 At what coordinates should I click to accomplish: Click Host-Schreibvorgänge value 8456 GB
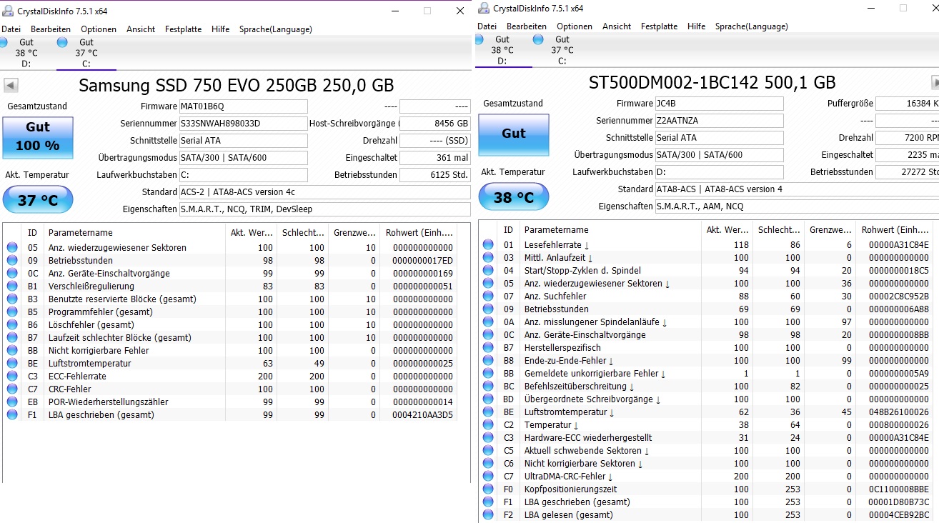point(435,124)
